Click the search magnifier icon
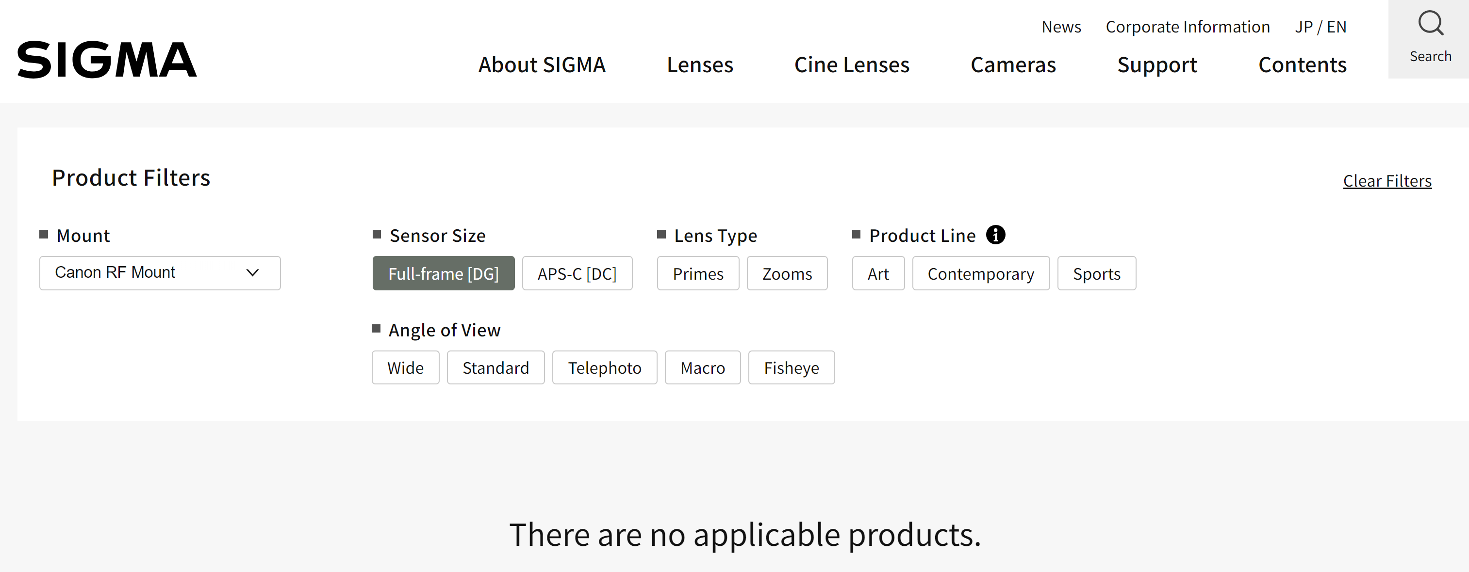1469x572 pixels. coord(1430,24)
